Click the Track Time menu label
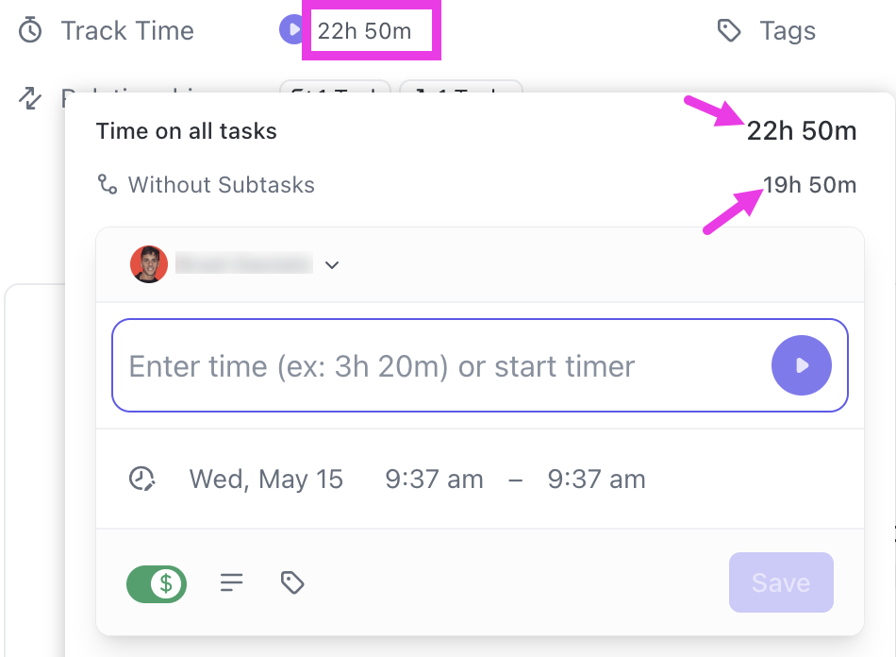The image size is (896, 657). [x=127, y=30]
